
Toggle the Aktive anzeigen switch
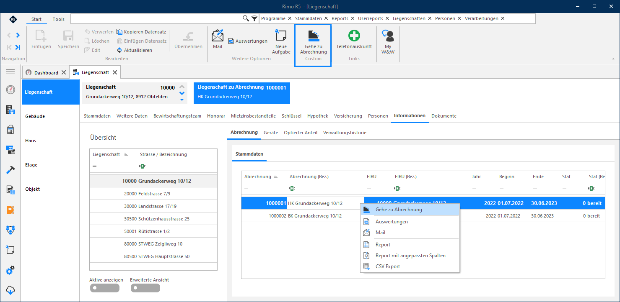pyautogui.click(x=104, y=288)
